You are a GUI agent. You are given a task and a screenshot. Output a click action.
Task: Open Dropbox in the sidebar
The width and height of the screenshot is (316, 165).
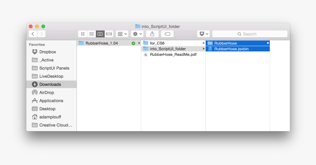tap(51, 52)
